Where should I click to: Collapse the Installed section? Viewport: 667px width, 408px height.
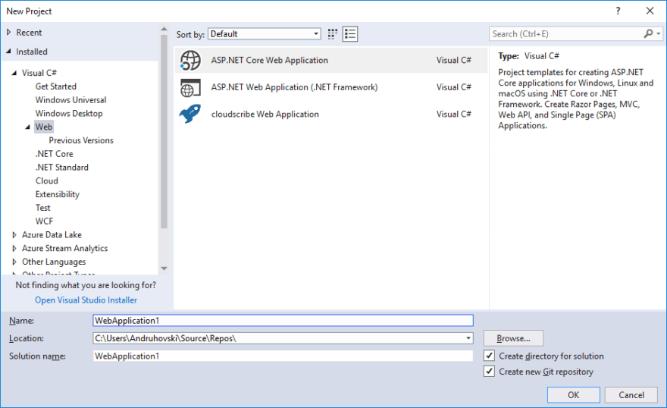click(x=8, y=51)
